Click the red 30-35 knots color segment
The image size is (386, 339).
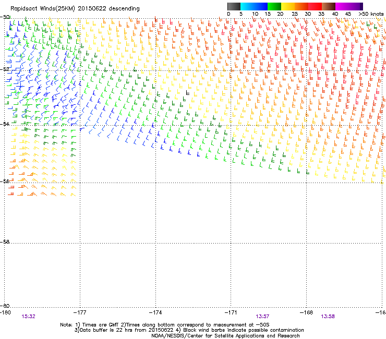coord(315,6)
